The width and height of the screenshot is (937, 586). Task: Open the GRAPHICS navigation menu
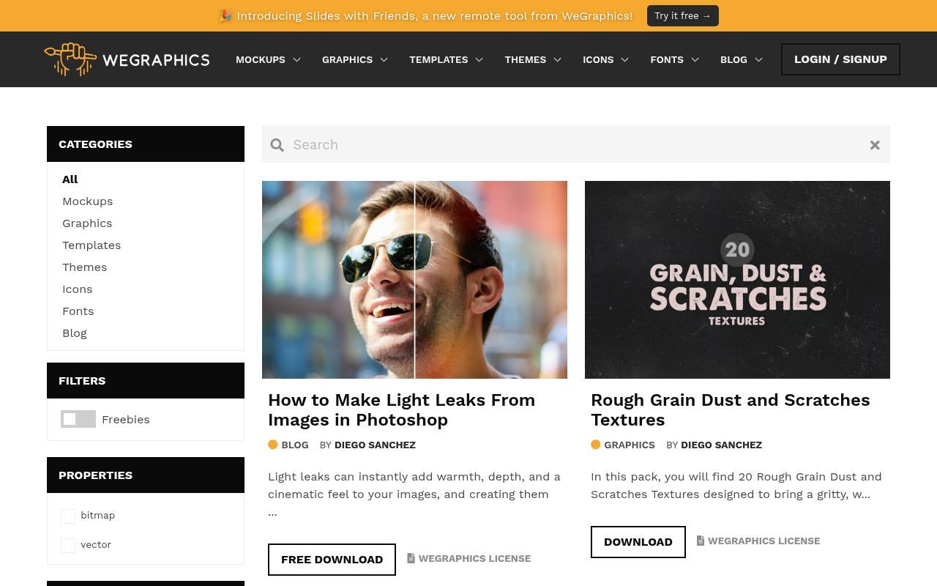click(347, 59)
